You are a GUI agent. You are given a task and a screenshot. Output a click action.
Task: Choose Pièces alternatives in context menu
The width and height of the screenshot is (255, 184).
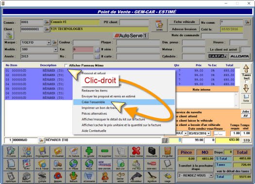coord(124,114)
